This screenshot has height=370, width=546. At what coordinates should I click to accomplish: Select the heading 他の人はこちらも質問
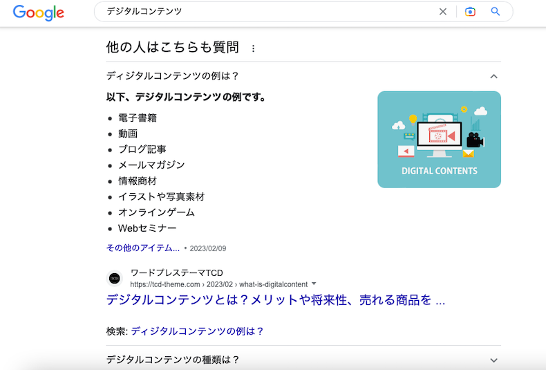point(172,47)
